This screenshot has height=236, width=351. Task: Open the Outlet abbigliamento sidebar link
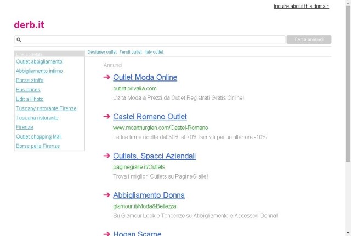click(39, 61)
